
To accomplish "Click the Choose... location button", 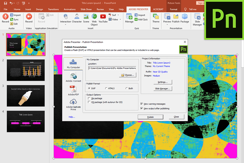I will point(128,75).
